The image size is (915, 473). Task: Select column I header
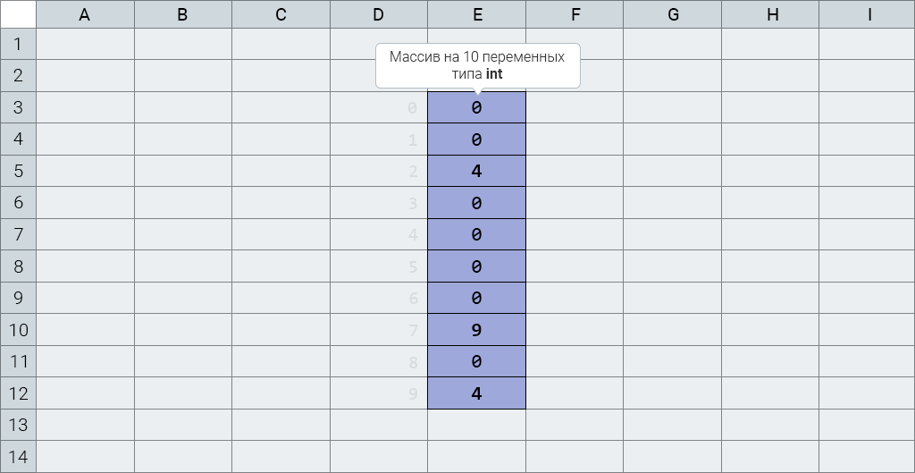867,14
